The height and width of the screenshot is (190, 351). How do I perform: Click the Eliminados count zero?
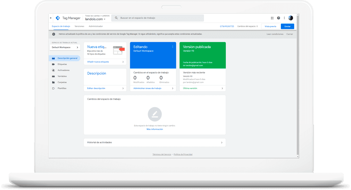click(x=161, y=78)
